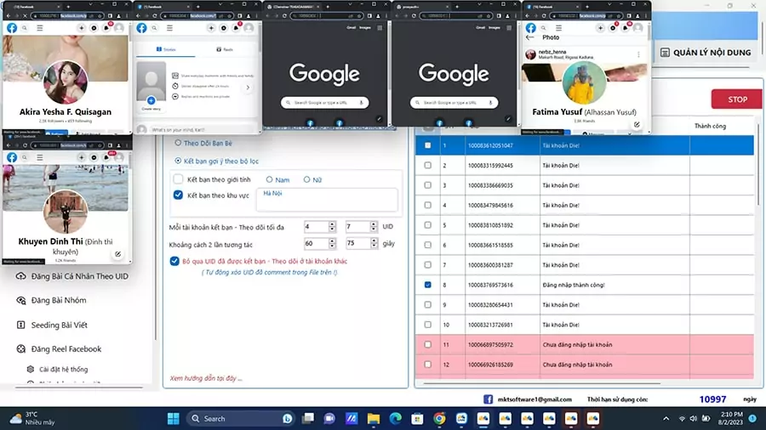Click the Seeding Bài Viết icon
Image resolution: width=766 pixels, height=430 pixels.
20,325
